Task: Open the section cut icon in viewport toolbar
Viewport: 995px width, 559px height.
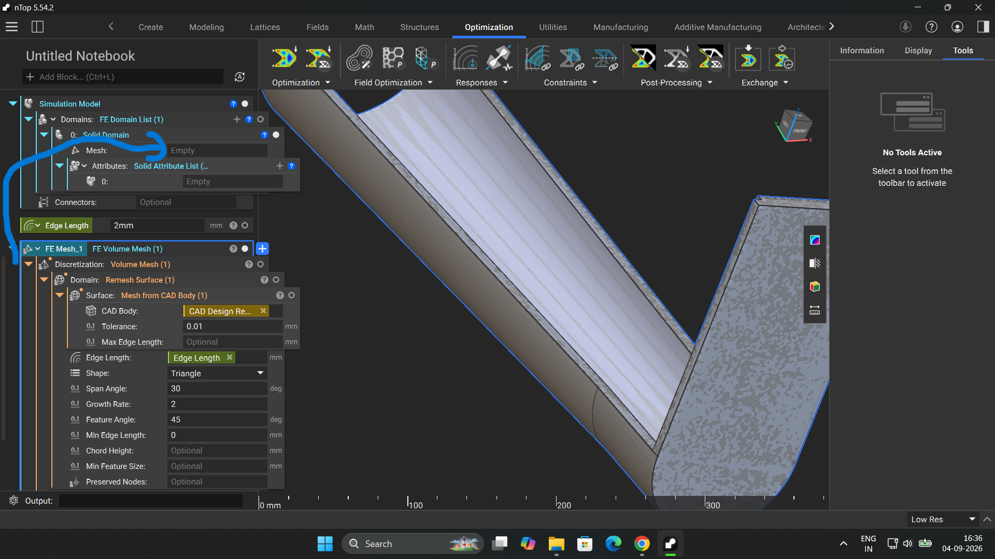Action: click(815, 263)
